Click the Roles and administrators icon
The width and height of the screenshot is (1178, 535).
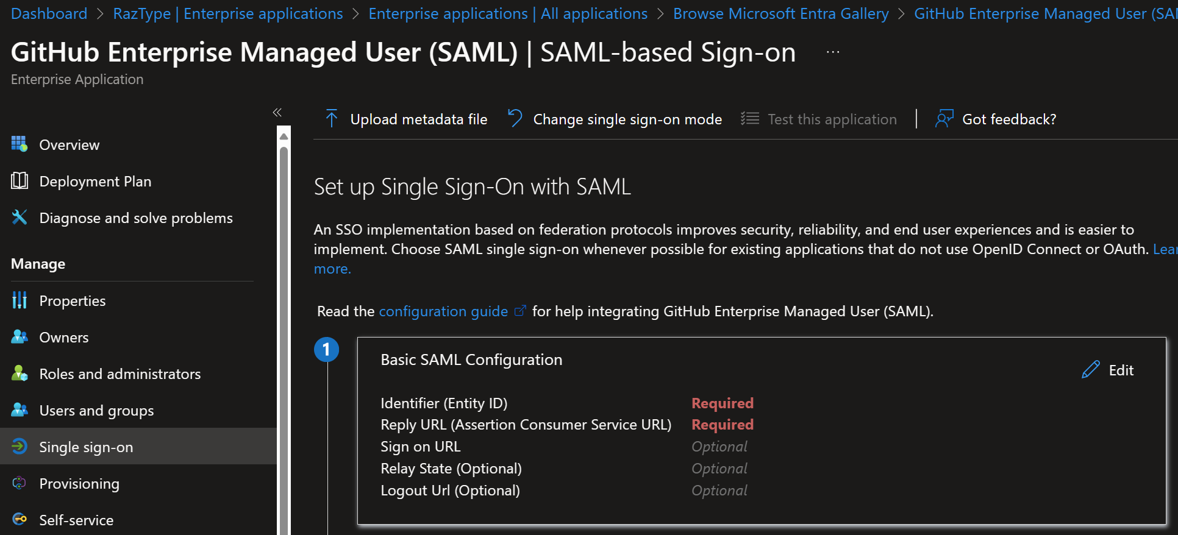[20, 374]
